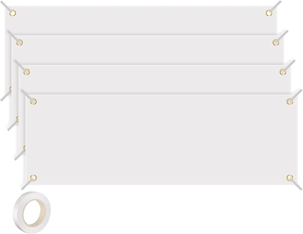Click third-from-back banner's top-right grommet

283,72
